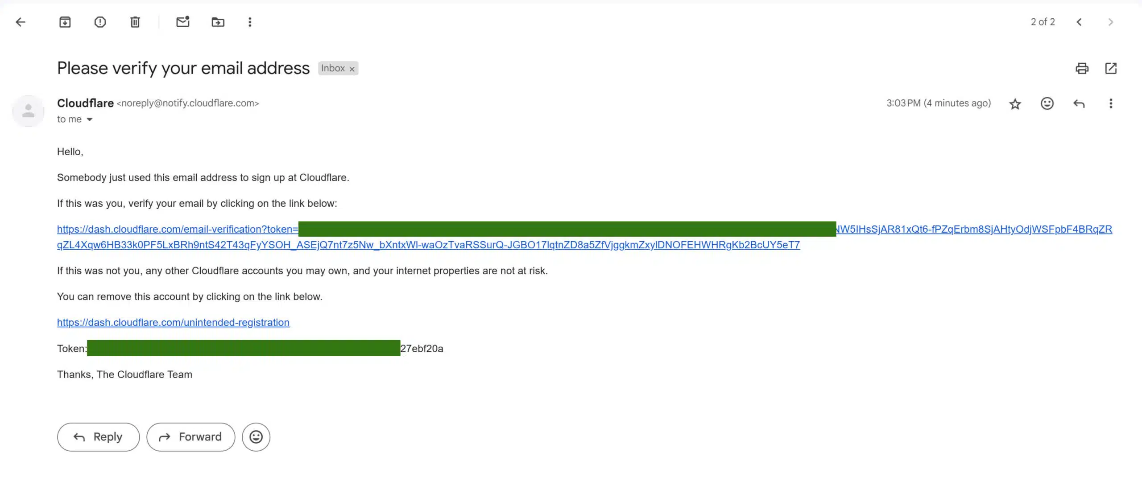Click the mark as unread icon

pos(183,22)
